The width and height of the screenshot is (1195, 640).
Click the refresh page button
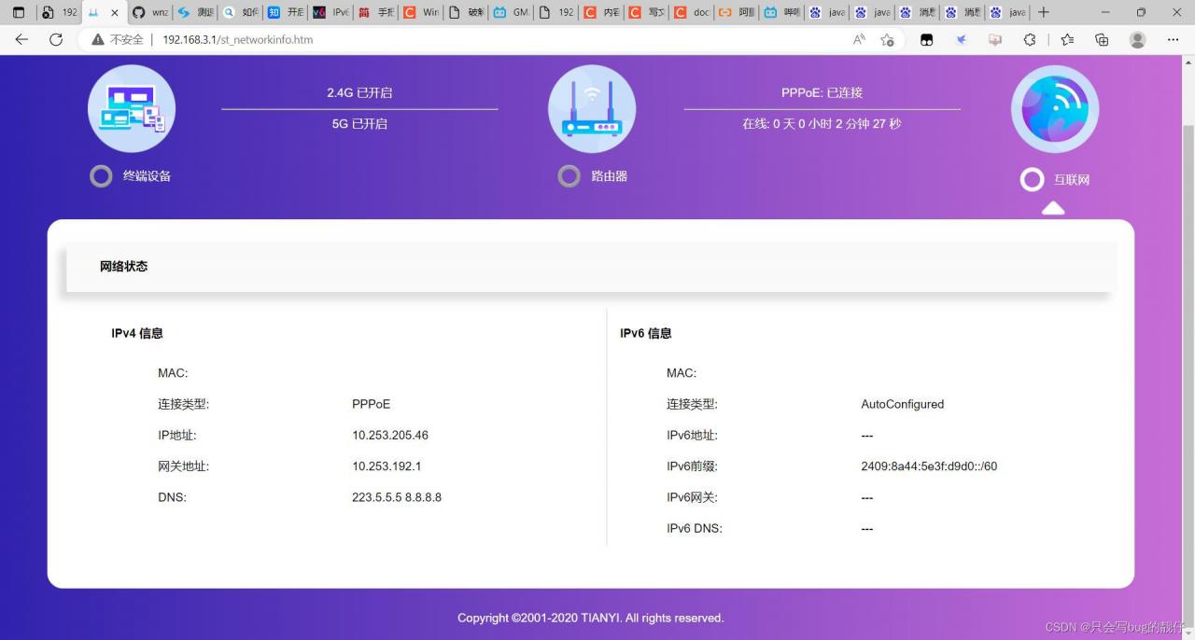click(x=56, y=39)
